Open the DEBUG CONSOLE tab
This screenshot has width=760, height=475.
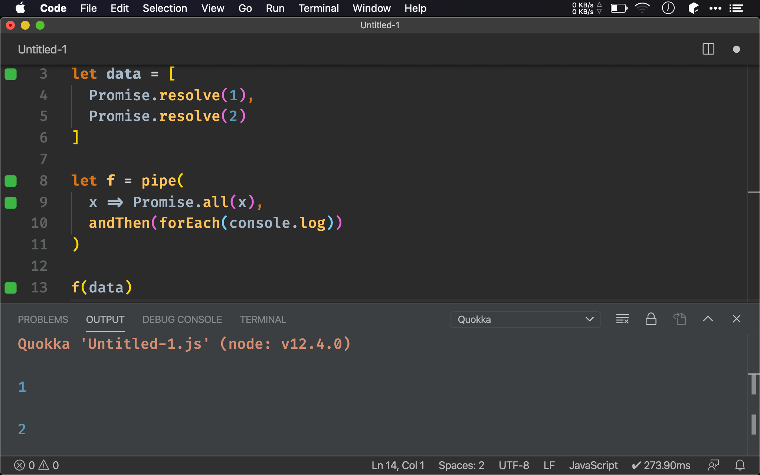[x=182, y=320]
